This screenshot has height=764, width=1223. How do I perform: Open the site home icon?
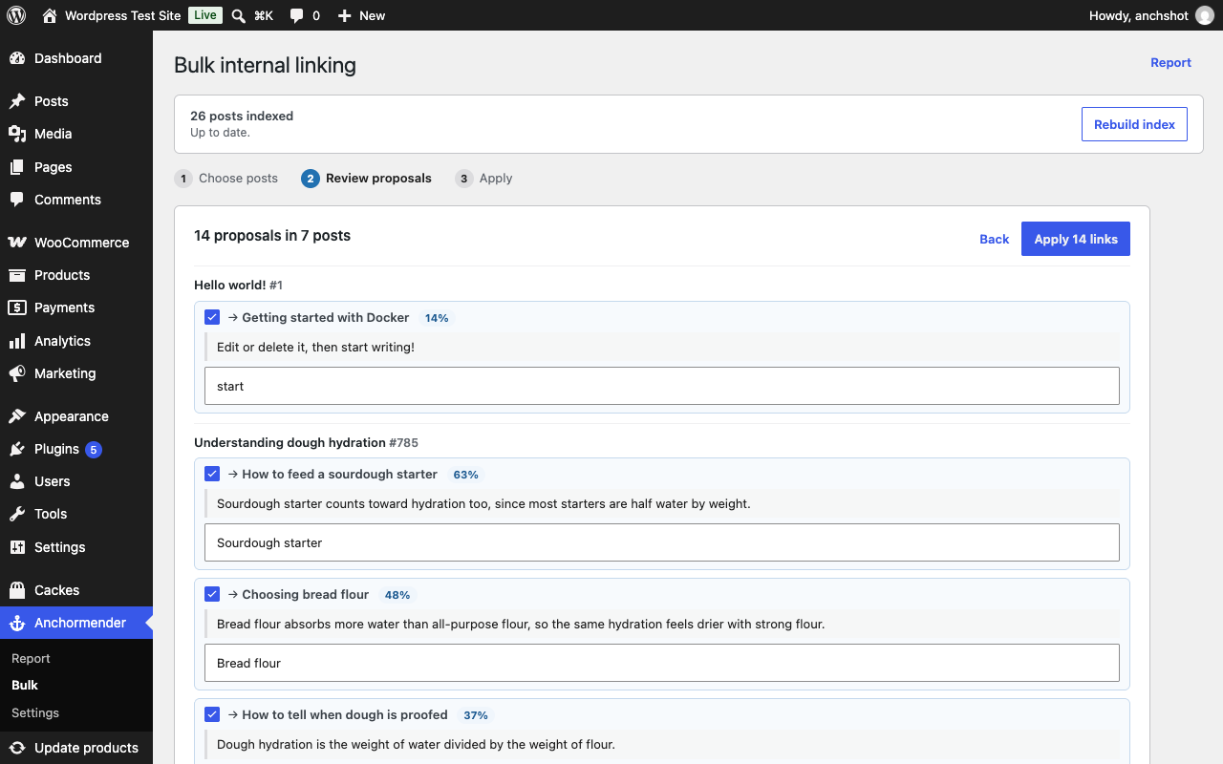point(50,15)
